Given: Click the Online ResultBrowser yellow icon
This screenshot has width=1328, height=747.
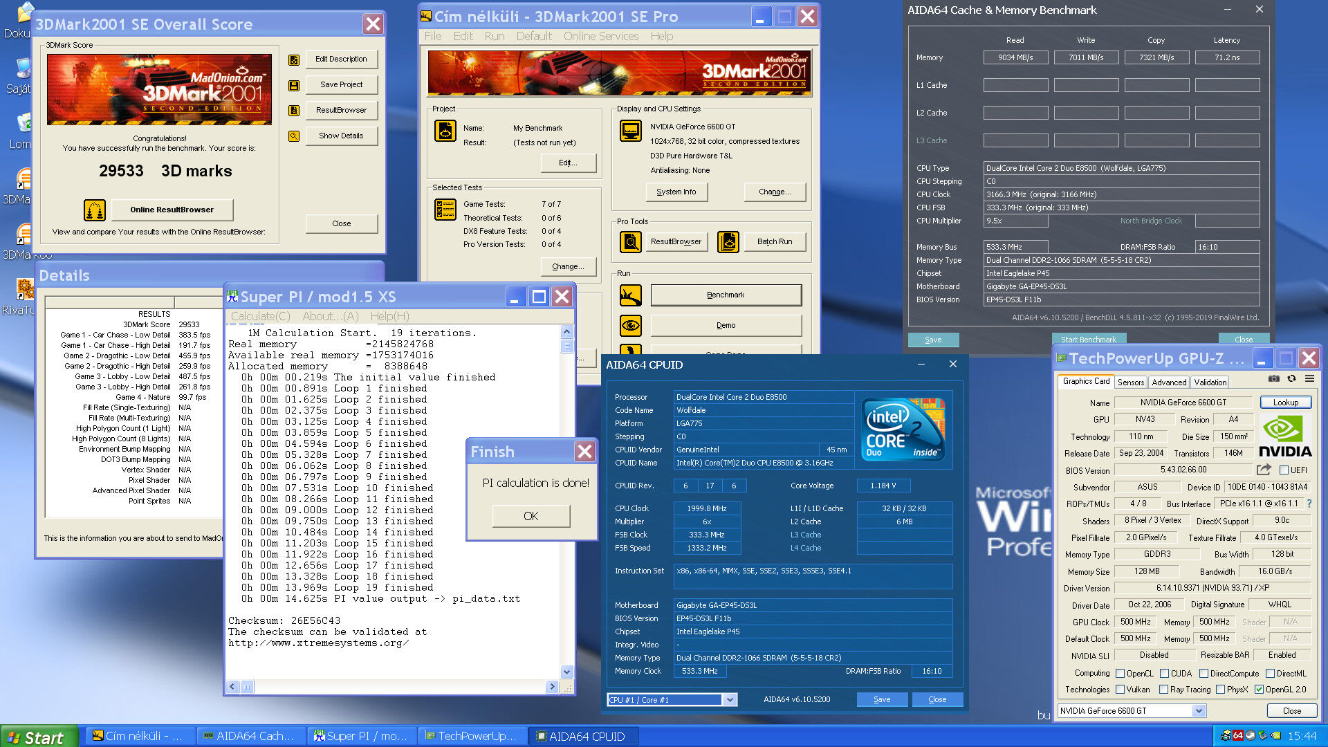Looking at the screenshot, I should point(95,209).
